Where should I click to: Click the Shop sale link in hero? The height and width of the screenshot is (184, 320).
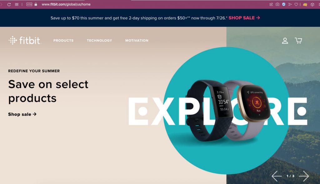[22, 114]
